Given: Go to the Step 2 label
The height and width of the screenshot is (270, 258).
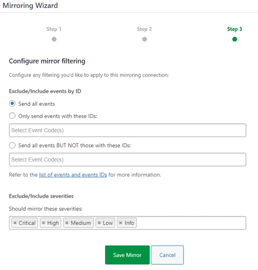Looking at the screenshot, I should 144,29.
